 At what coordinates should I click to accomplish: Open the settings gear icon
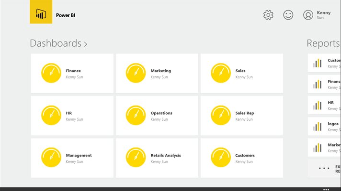(268, 15)
